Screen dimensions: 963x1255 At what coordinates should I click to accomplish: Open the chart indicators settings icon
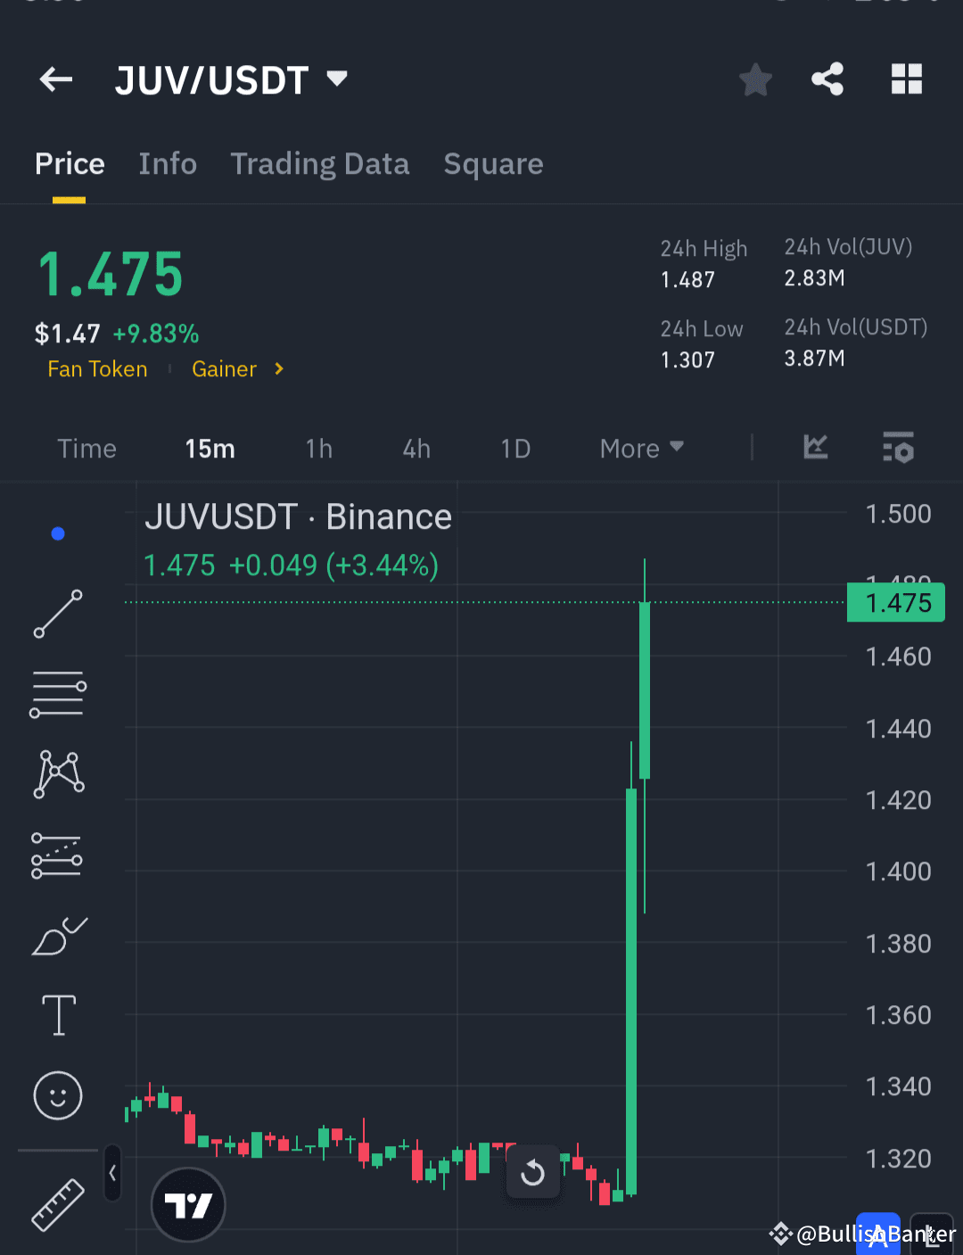pyautogui.click(x=898, y=449)
